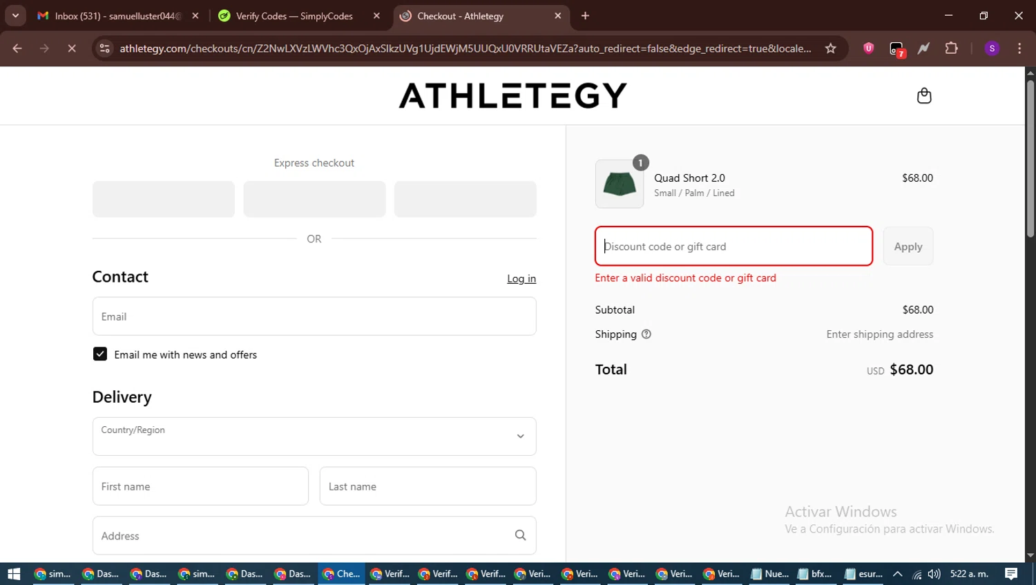Click the browser address bar URL

pos(465,48)
